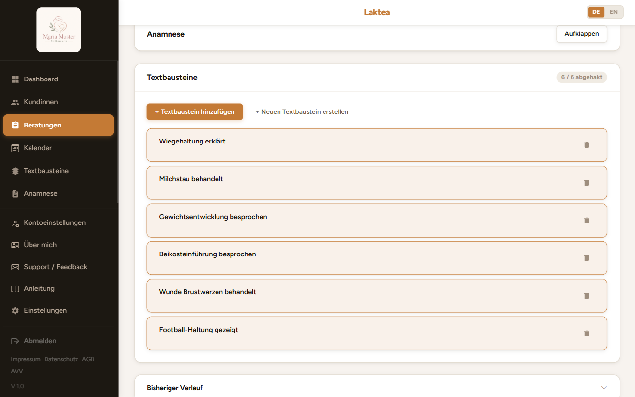
Task: Delete the Wiegehaltung erklärt text block
Action: (586, 145)
